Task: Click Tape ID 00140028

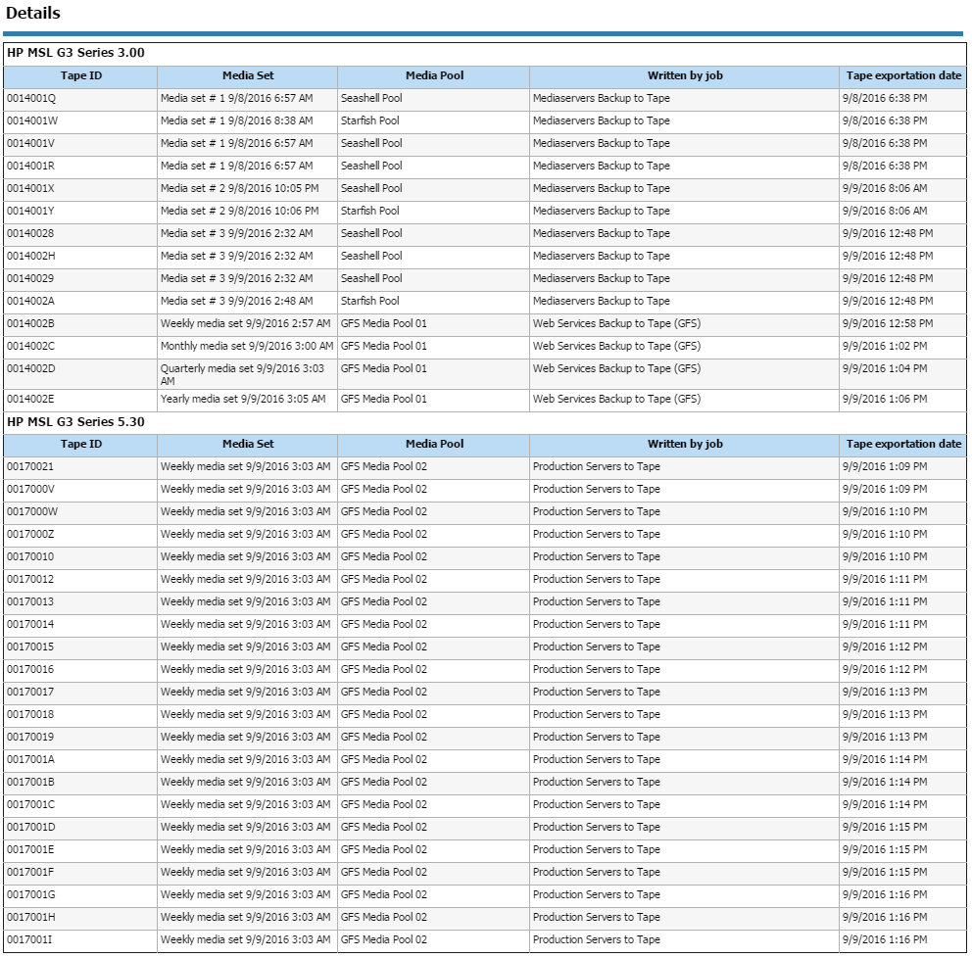Action: pos(80,233)
